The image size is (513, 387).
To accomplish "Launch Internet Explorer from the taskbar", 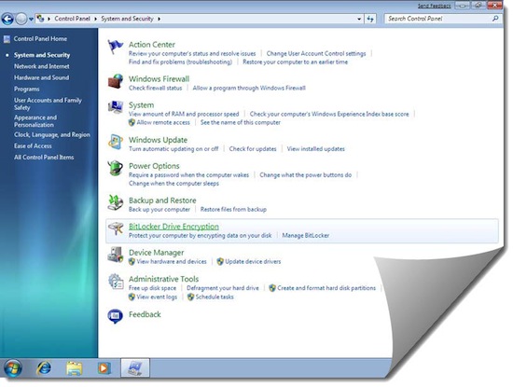I will tap(44, 368).
